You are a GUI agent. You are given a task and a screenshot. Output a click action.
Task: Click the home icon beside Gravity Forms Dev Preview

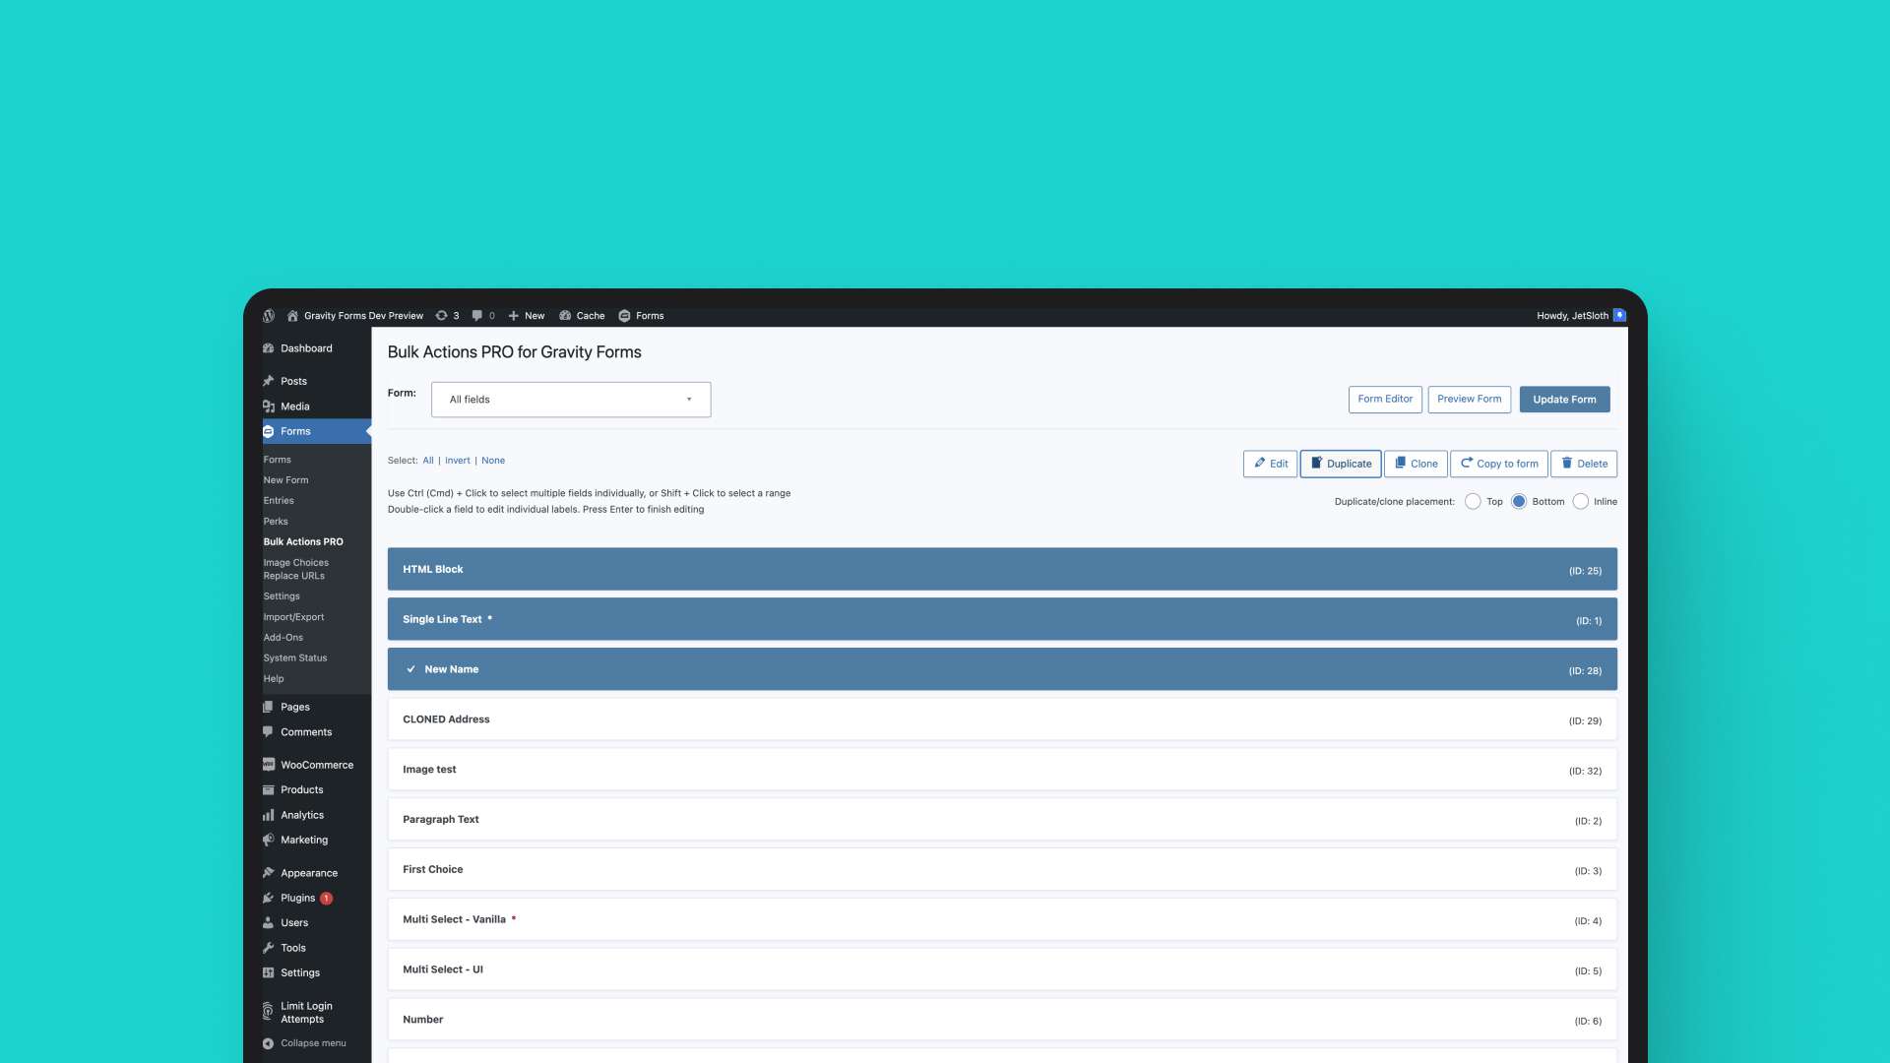tap(292, 316)
